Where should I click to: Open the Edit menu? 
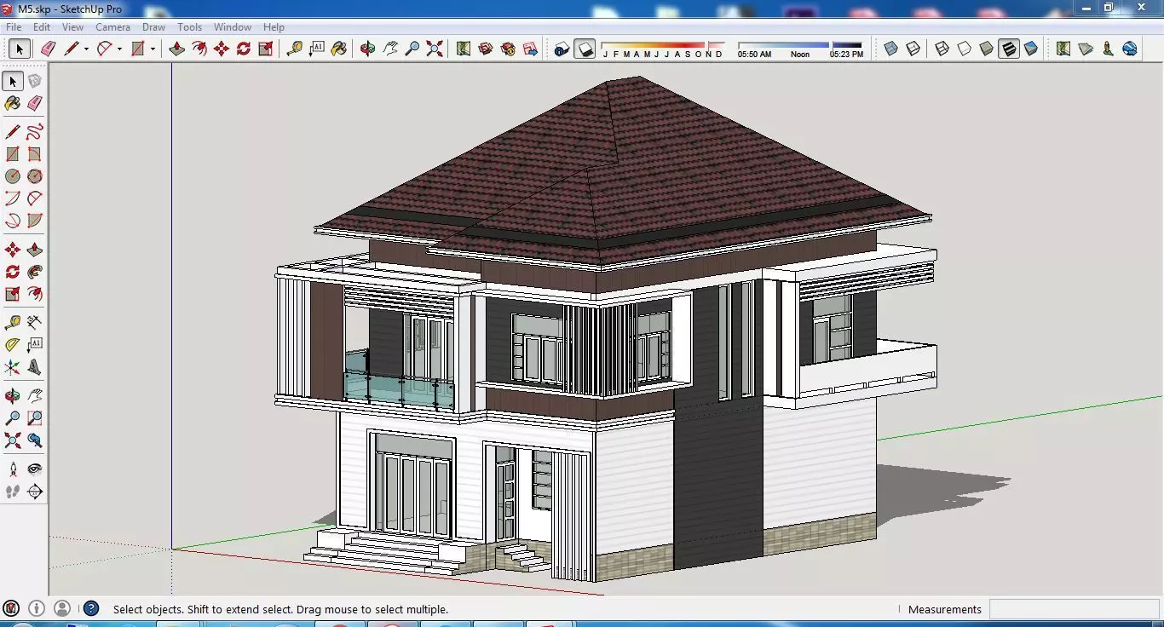point(42,27)
